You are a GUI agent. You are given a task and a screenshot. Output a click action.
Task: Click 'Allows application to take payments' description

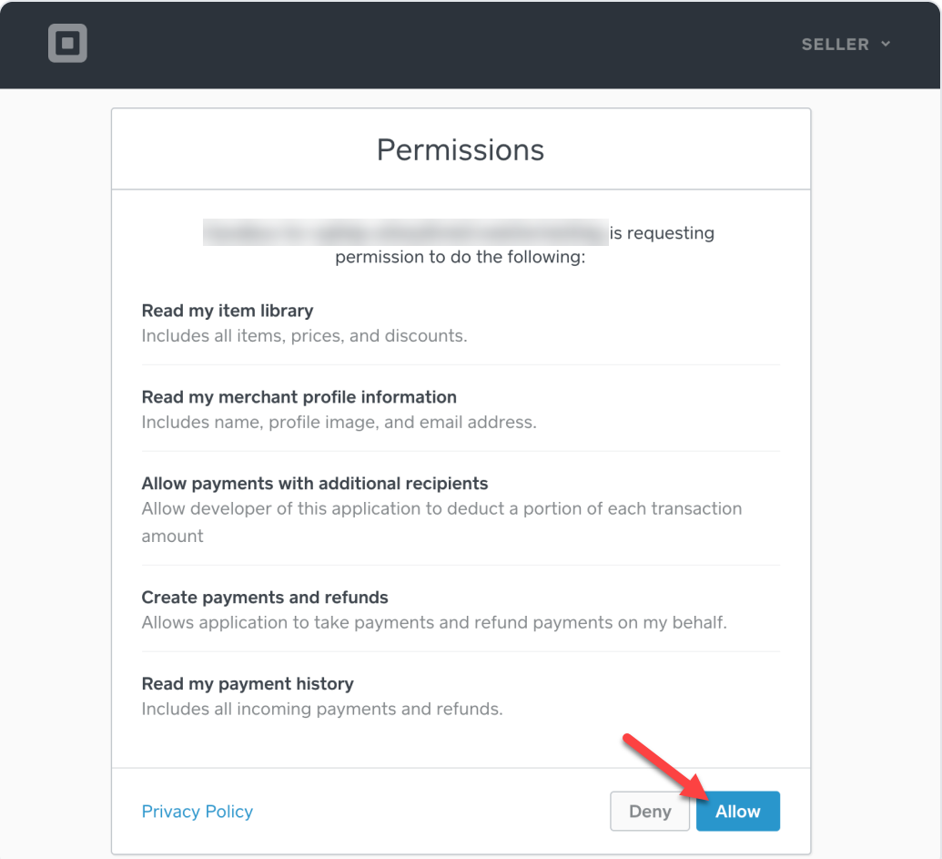434,623
